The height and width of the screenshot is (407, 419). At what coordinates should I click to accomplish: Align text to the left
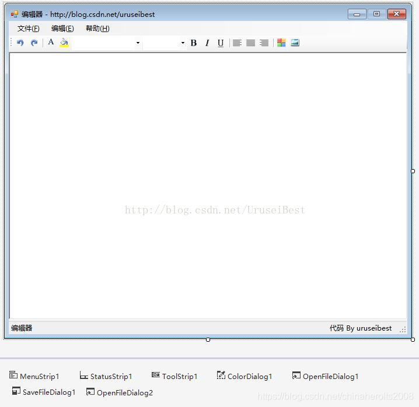click(x=237, y=43)
